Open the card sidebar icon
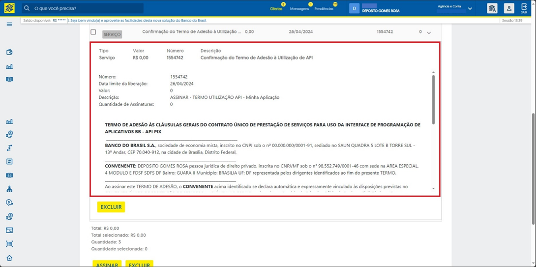536x267 pixels. 9,230
